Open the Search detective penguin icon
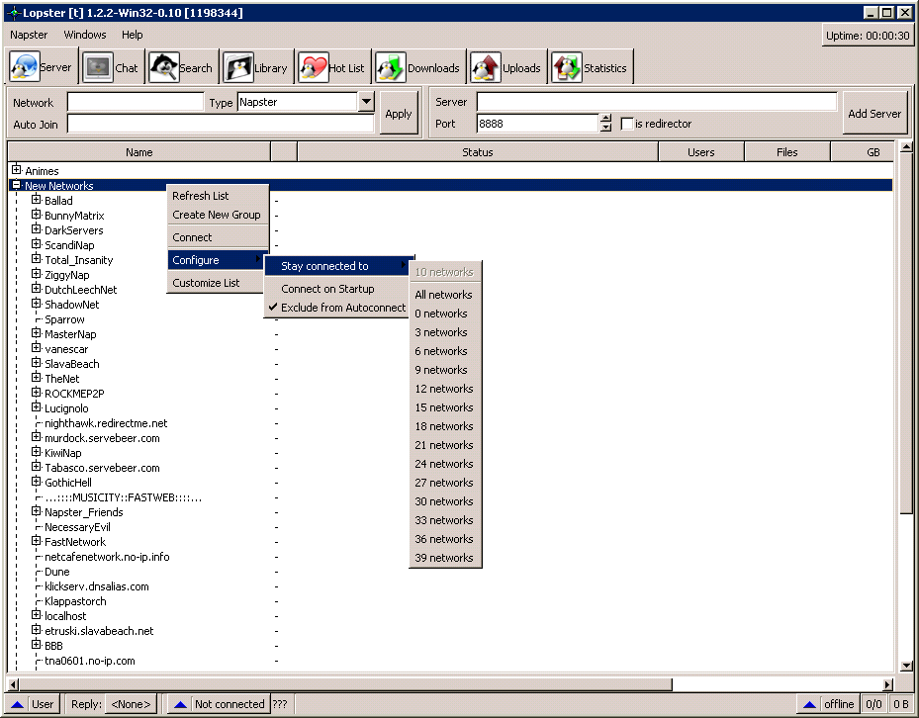Image resolution: width=919 pixels, height=718 pixels. 163,67
